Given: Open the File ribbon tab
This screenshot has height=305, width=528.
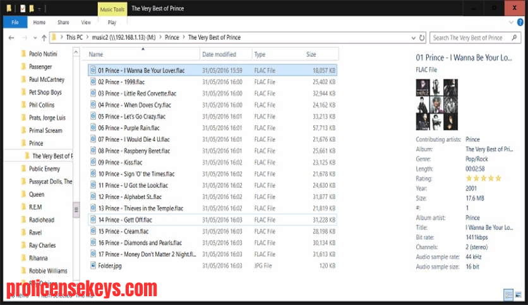Looking at the screenshot, I should 15,23.
